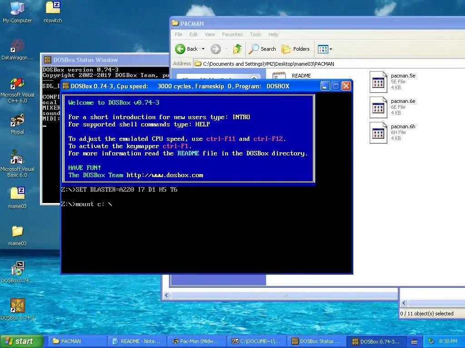Open Back button history dropdown arrow
The image size is (465, 348).
point(203,49)
